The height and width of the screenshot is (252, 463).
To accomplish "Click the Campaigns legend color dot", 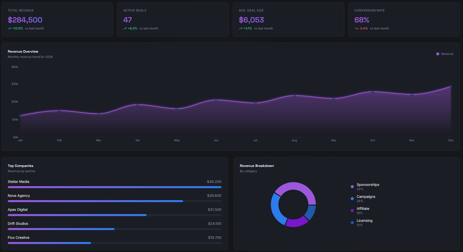I will (352, 199).
